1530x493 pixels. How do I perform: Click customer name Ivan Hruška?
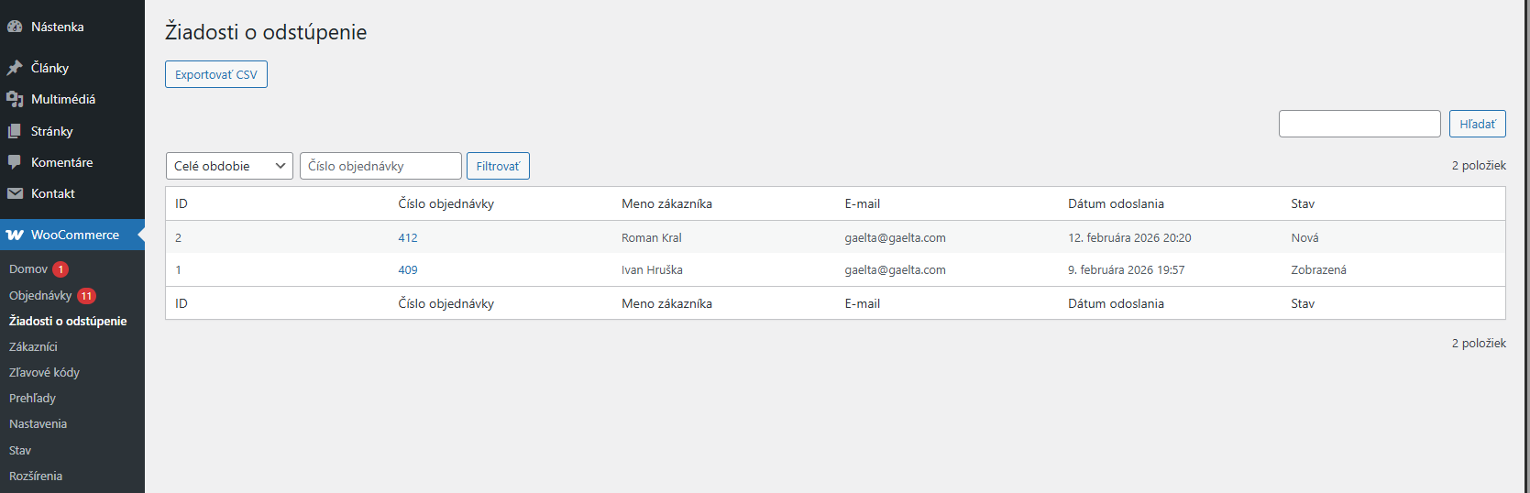[x=652, y=270]
